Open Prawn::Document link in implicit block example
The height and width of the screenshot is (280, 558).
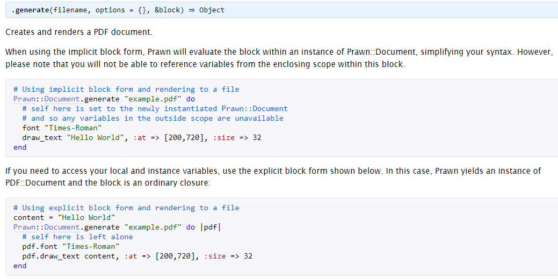point(47,99)
